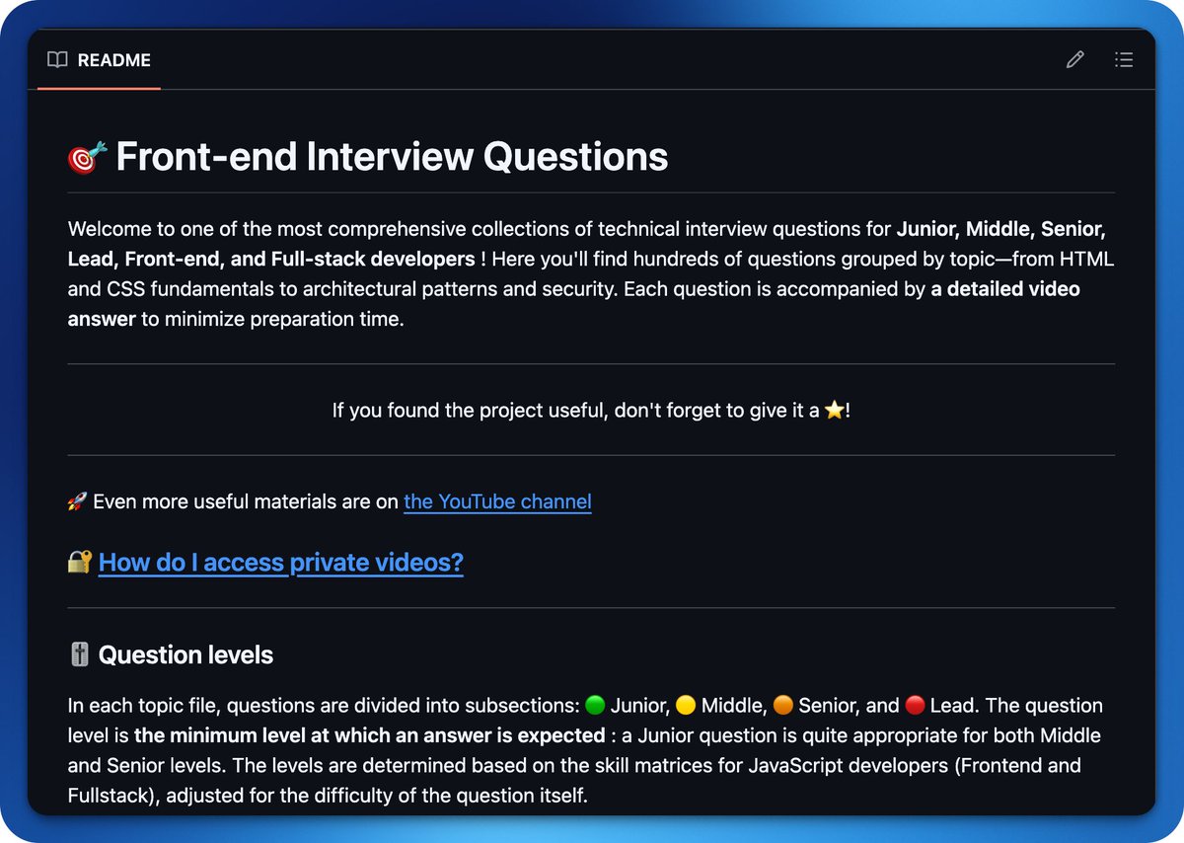Open 'How do I access private videos?' link
This screenshot has height=843, width=1184.
click(x=281, y=563)
